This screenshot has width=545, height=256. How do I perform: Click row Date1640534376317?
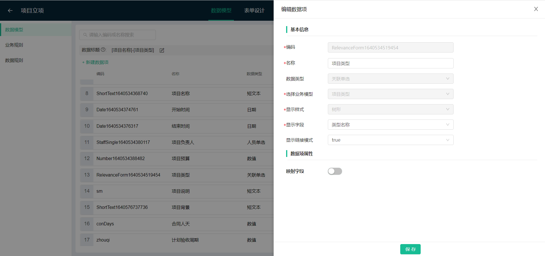click(177, 126)
